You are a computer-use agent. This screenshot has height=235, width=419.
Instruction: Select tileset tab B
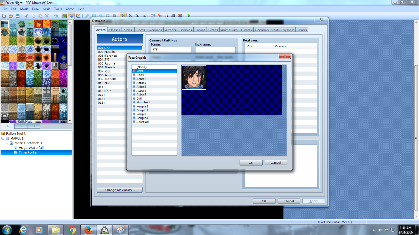(21, 126)
